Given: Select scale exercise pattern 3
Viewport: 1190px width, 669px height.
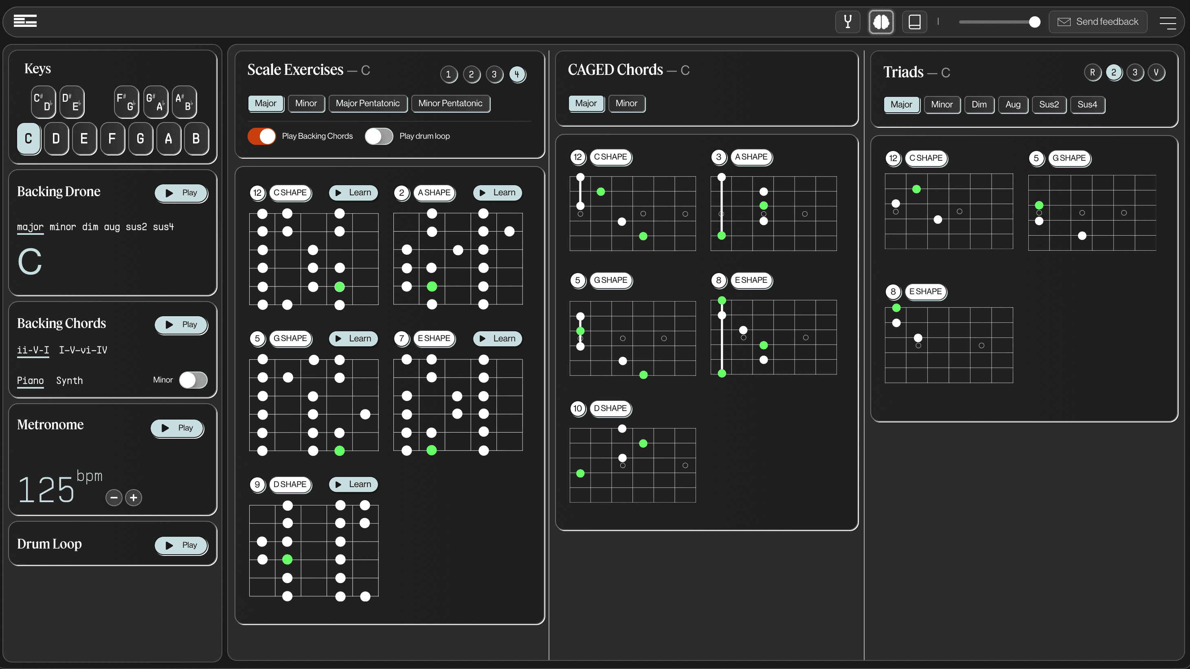Looking at the screenshot, I should (x=494, y=74).
